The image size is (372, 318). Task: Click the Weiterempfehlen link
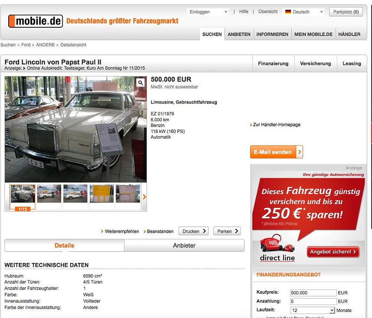[x=121, y=231]
